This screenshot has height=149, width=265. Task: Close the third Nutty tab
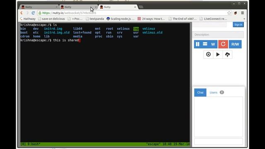pyautogui.click(x=135, y=7)
